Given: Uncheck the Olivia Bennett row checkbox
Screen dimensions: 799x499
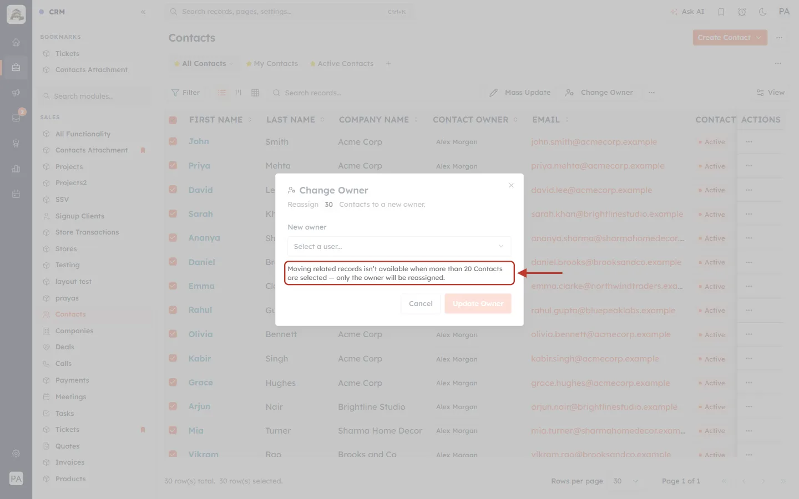Looking at the screenshot, I should point(173,334).
